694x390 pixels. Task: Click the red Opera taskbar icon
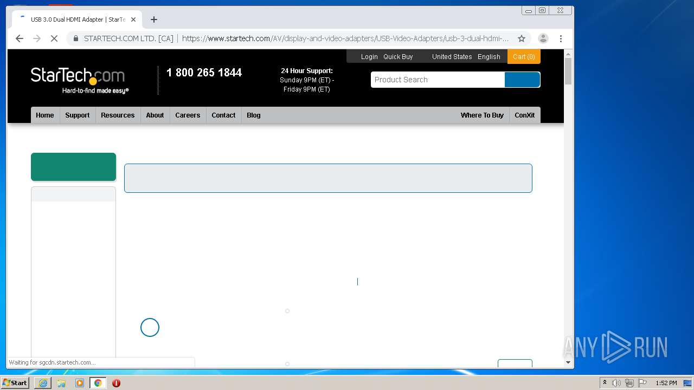(x=116, y=383)
